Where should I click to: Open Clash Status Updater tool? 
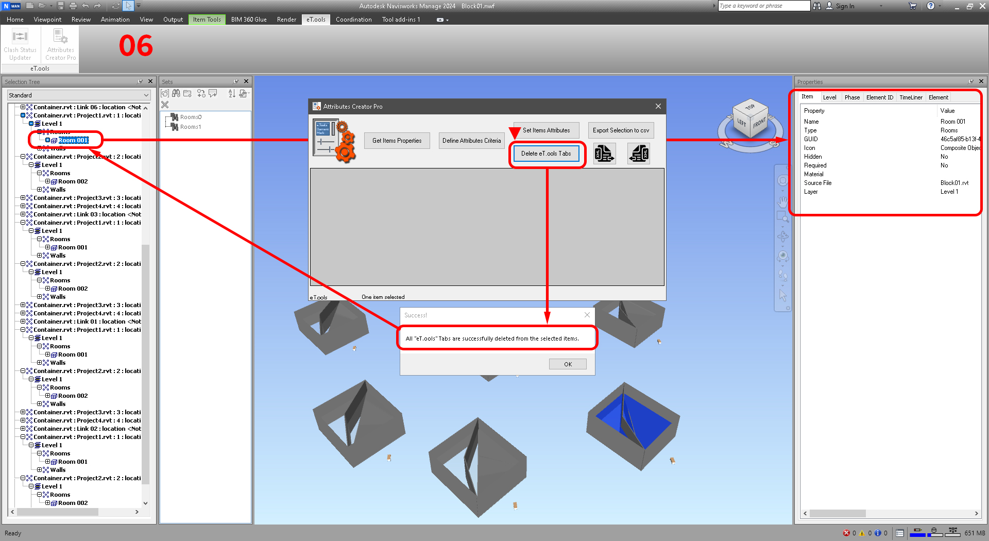(20, 45)
